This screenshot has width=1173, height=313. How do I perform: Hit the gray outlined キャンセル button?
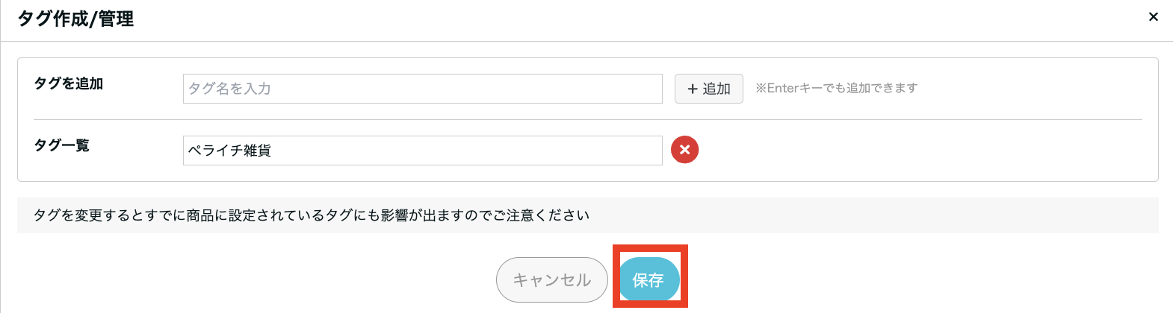551,280
